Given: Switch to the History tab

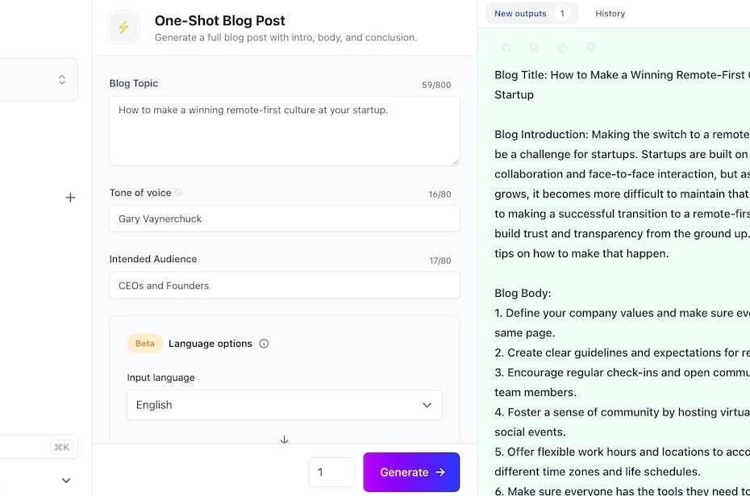Looking at the screenshot, I should pos(610,14).
